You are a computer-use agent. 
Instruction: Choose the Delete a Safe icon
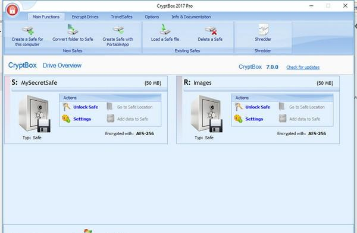pos(211,30)
